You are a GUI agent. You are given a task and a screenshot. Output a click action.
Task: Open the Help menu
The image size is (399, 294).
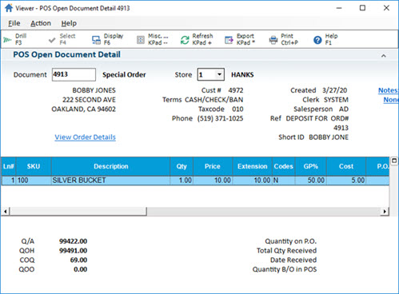(69, 23)
